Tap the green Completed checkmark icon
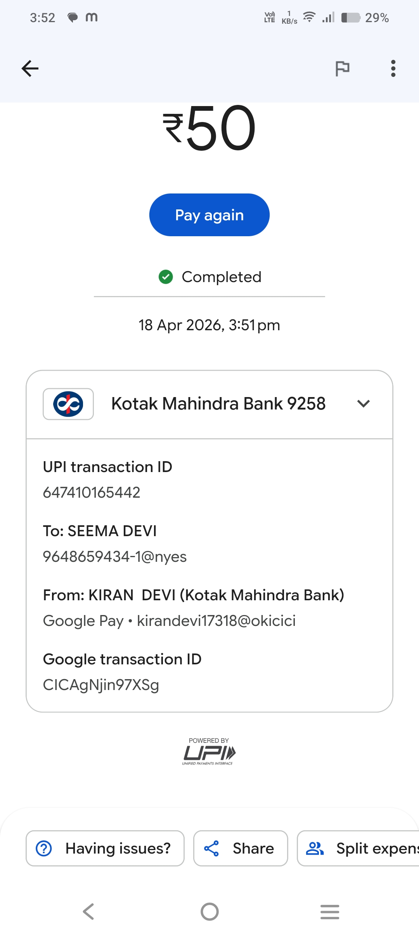 [166, 277]
